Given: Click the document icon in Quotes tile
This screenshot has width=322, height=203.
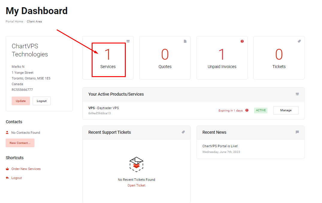Looking at the screenshot, I should 185,41.
